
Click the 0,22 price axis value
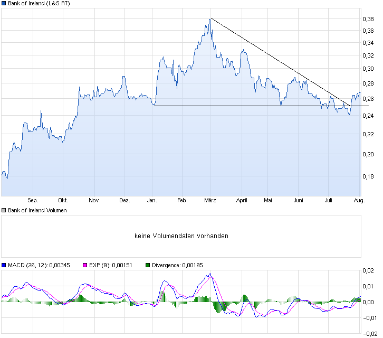point(368,134)
